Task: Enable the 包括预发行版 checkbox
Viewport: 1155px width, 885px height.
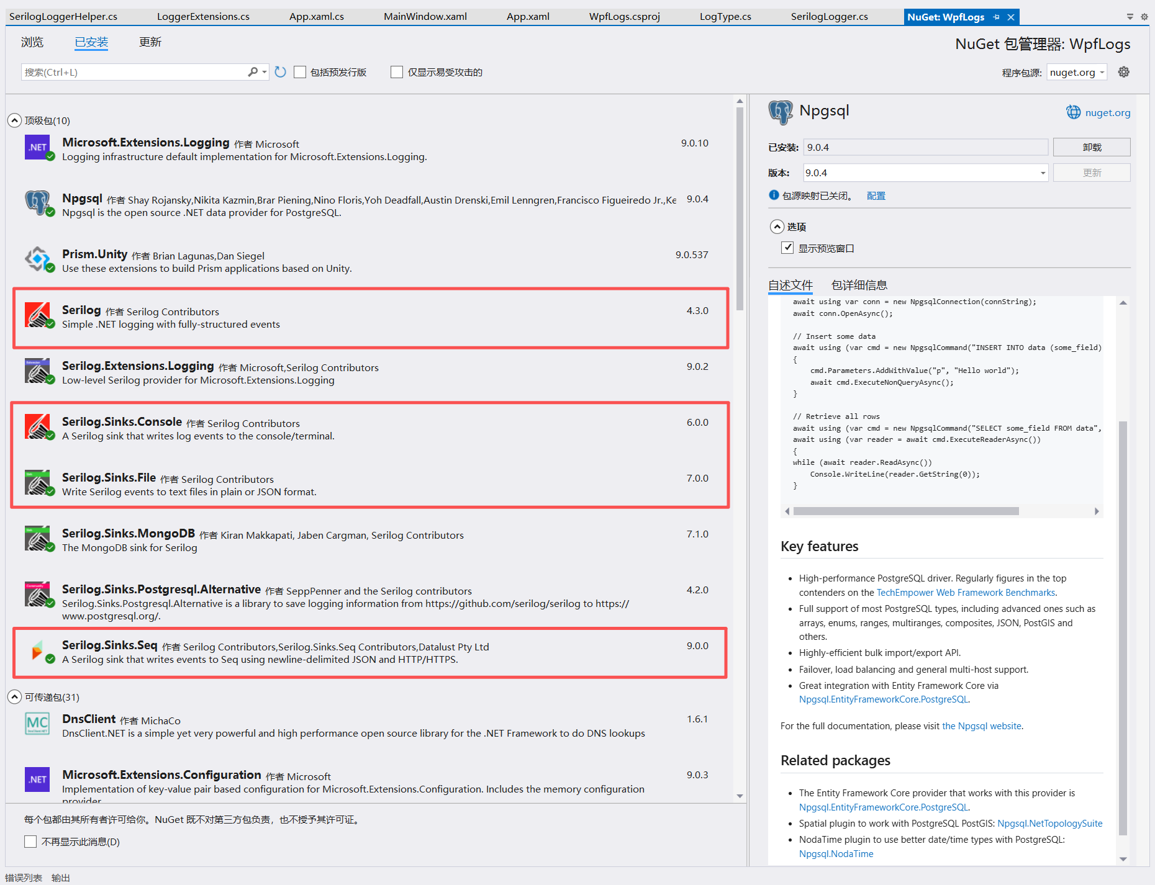Action: tap(300, 72)
